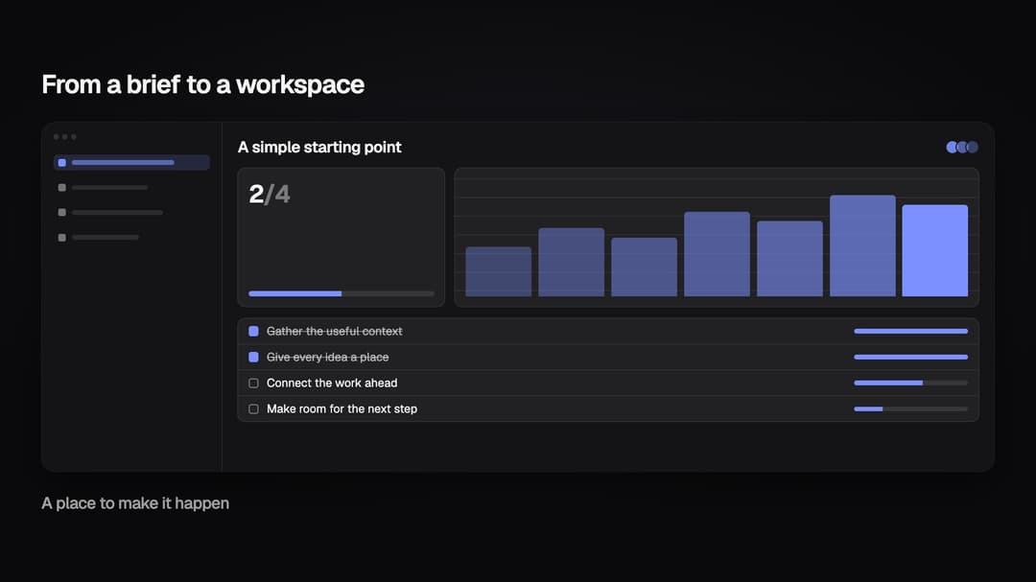Uncheck the 'Give every idea a place' checkbox
This screenshot has width=1036, height=582.
point(253,357)
